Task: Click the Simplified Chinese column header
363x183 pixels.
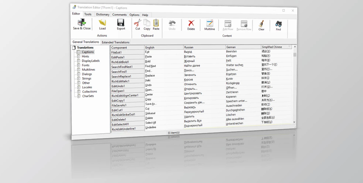Action: [276, 47]
